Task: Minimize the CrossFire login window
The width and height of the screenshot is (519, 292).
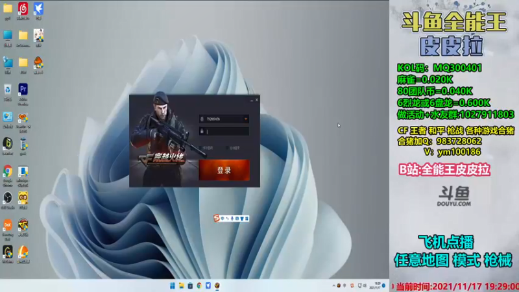Action: pos(252,100)
